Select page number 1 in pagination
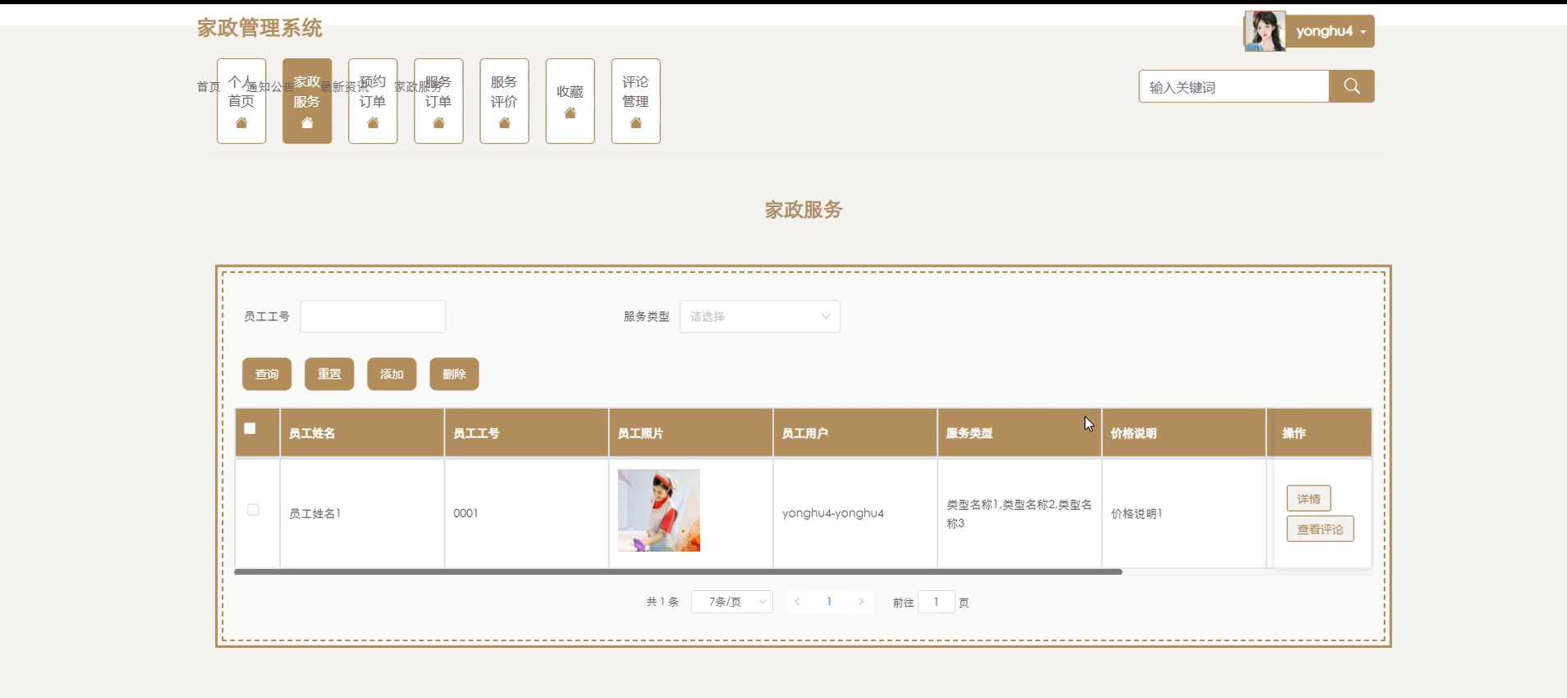1567x698 pixels. [829, 602]
